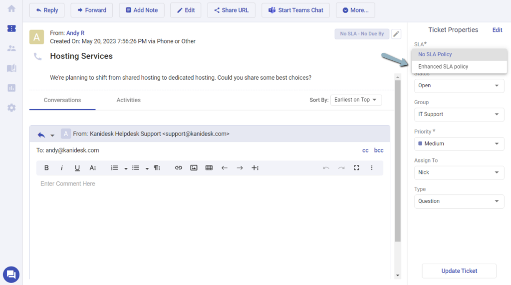Image resolution: width=511 pixels, height=285 pixels.
Task: Open the Assign To dropdown showing Nick
Action: pos(459,172)
